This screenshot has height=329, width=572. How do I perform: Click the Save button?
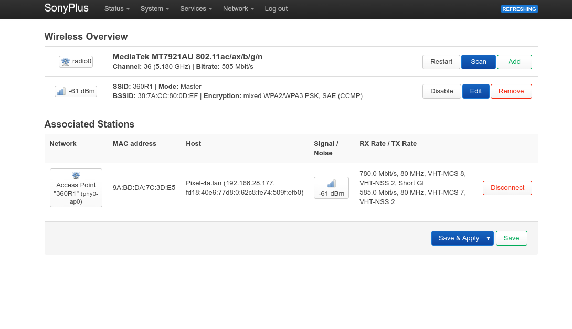point(511,238)
